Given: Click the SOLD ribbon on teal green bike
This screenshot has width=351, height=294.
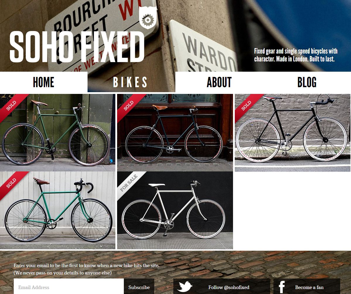Looking at the screenshot, I should tap(11, 183).
